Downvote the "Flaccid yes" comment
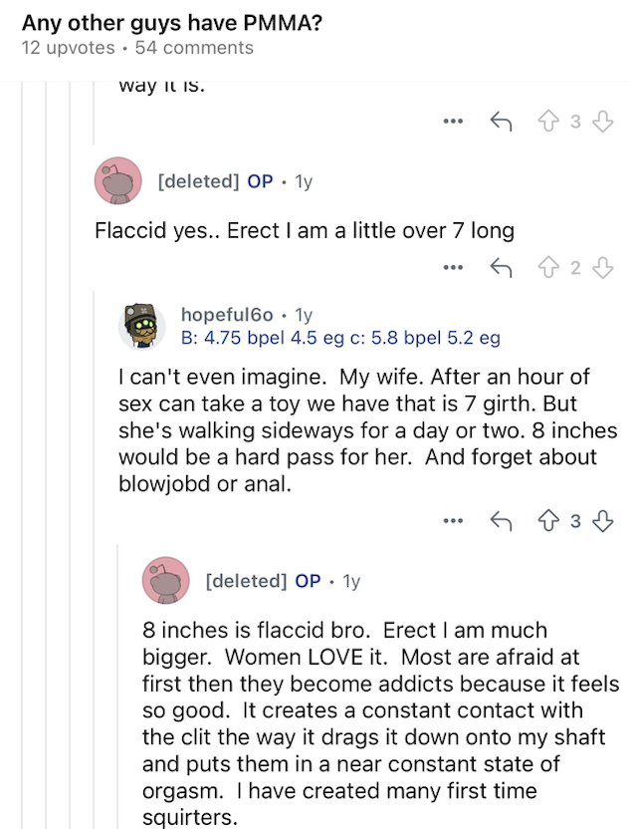This screenshot has height=829, width=629. pos(602,268)
